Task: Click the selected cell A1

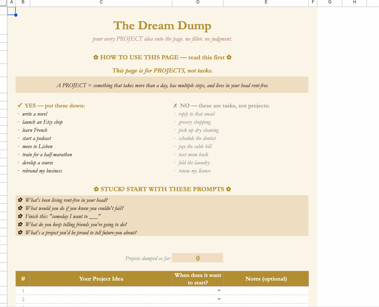Action: (x=12, y=11)
